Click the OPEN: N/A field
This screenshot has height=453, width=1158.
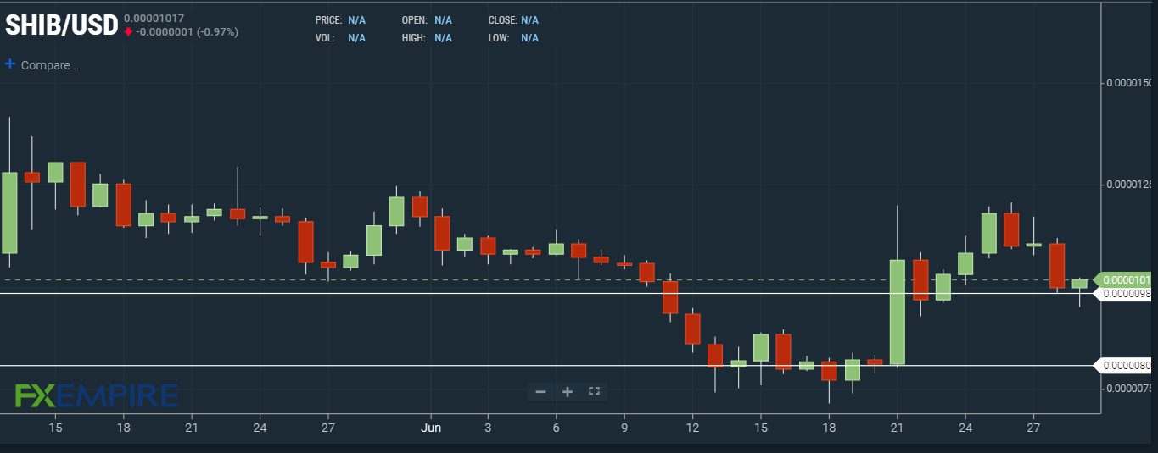[427, 19]
